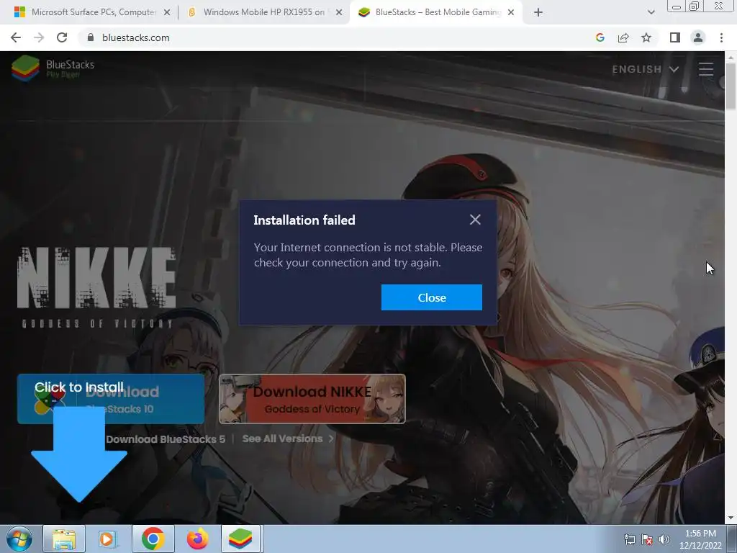Go back with browser back arrow

coord(16,37)
